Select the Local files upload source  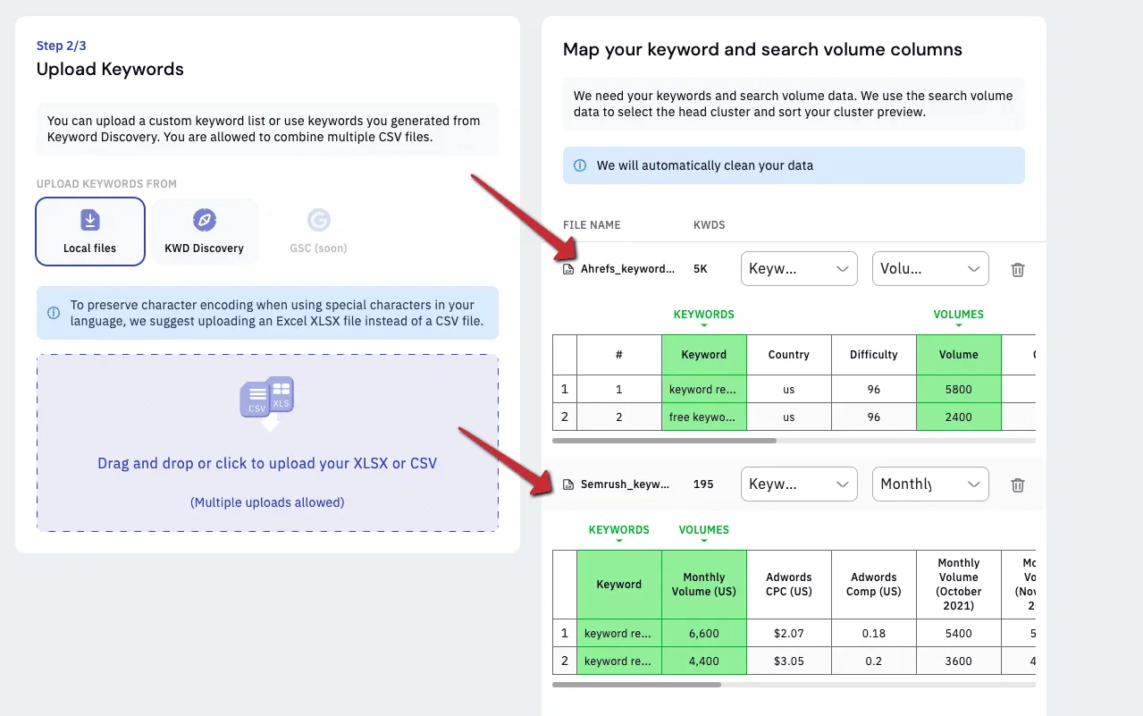90,232
